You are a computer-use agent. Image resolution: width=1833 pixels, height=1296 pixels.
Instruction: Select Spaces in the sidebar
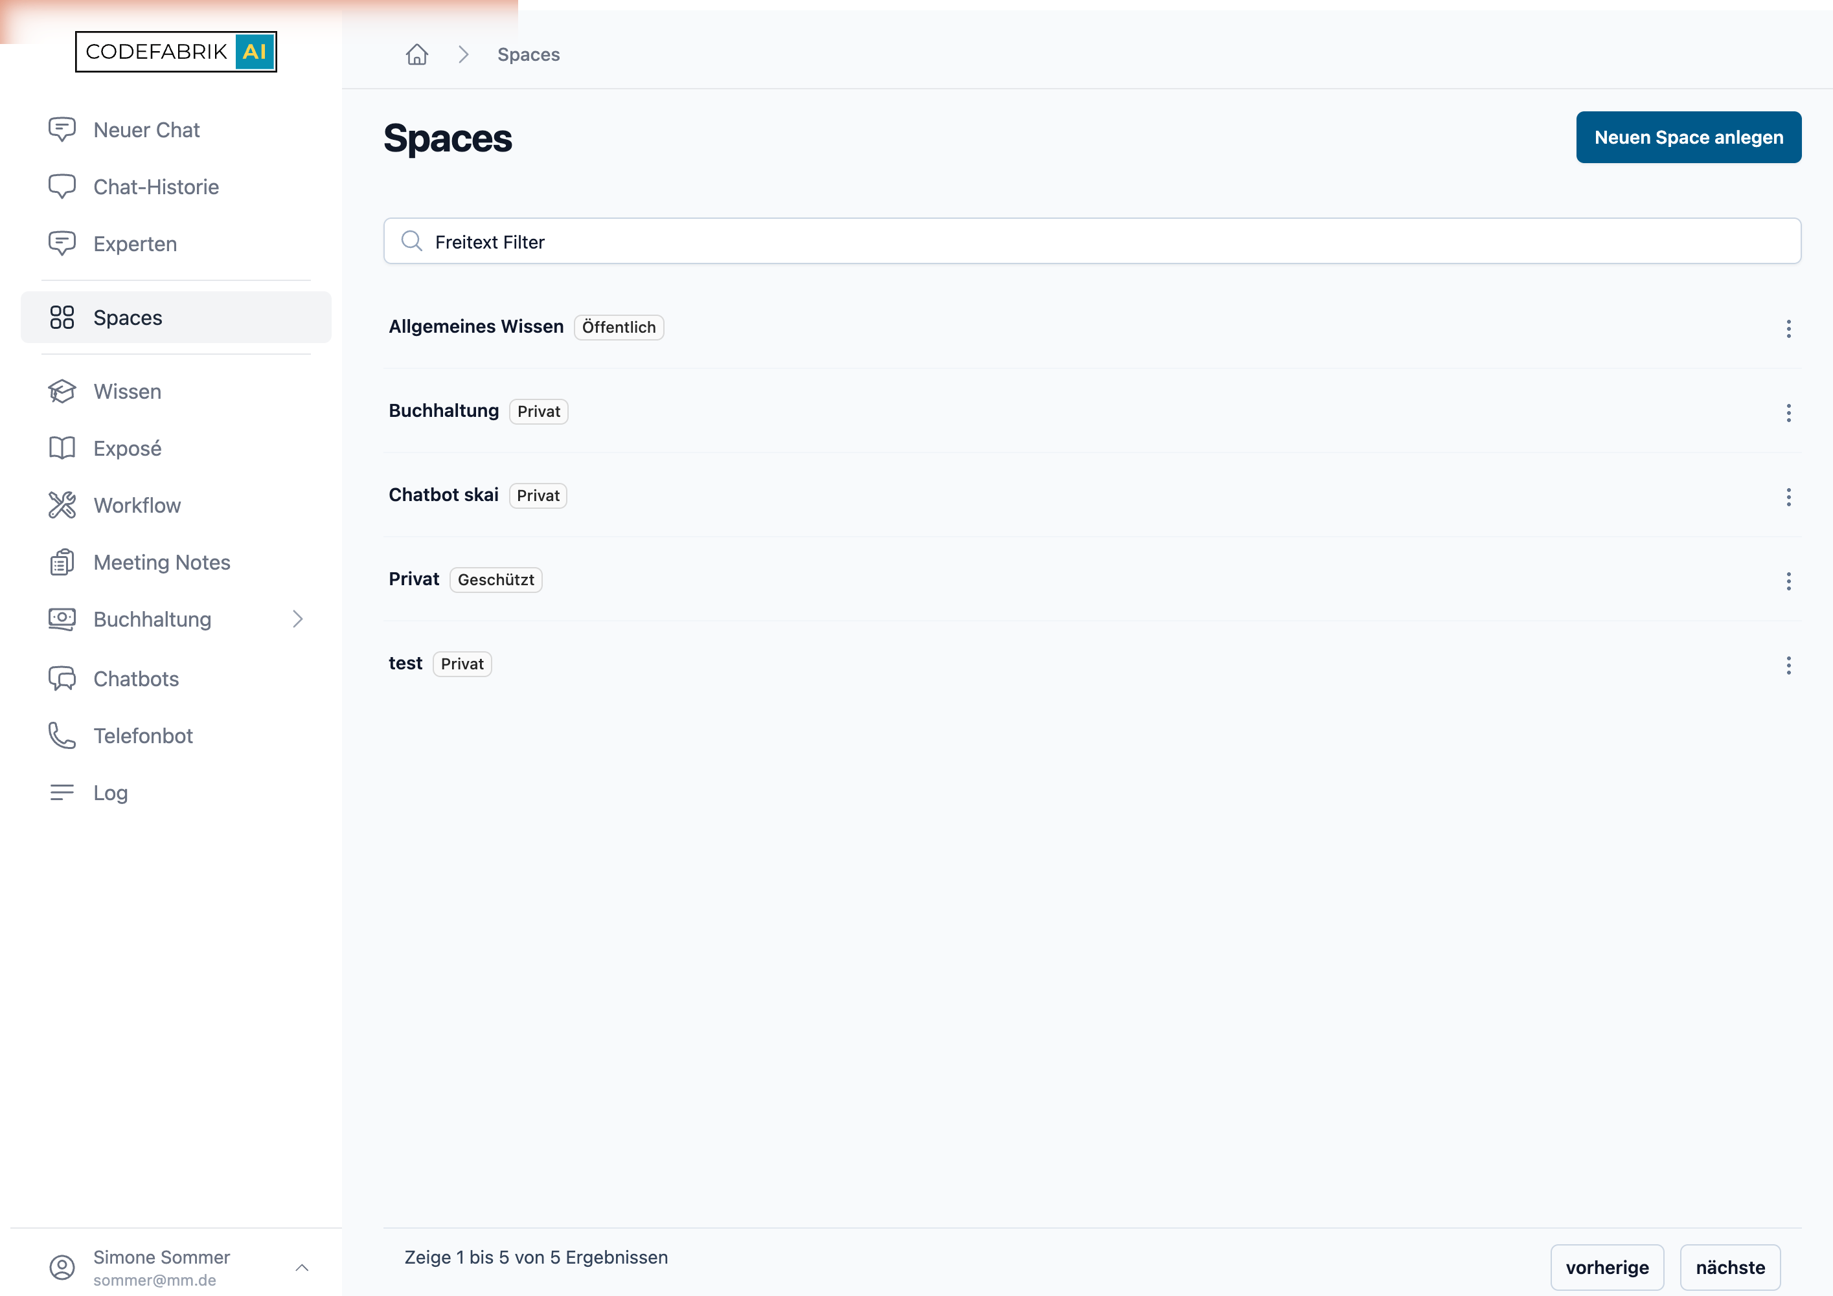point(176,318)
